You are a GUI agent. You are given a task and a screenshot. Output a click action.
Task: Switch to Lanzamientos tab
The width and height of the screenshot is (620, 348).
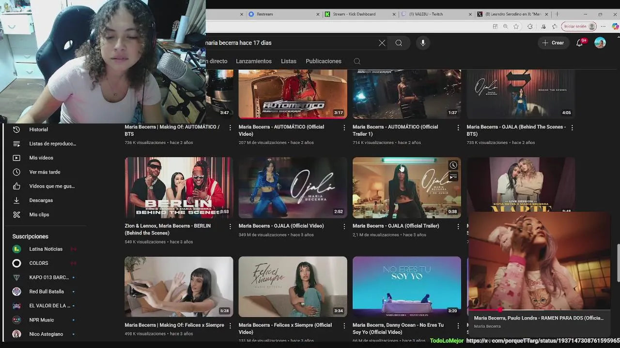pyautogui.click(x=254, y=61)
